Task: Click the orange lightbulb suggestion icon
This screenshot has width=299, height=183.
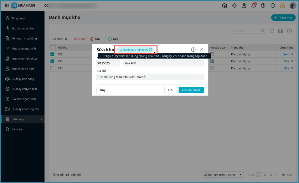Action: click(x=282, y=6)
